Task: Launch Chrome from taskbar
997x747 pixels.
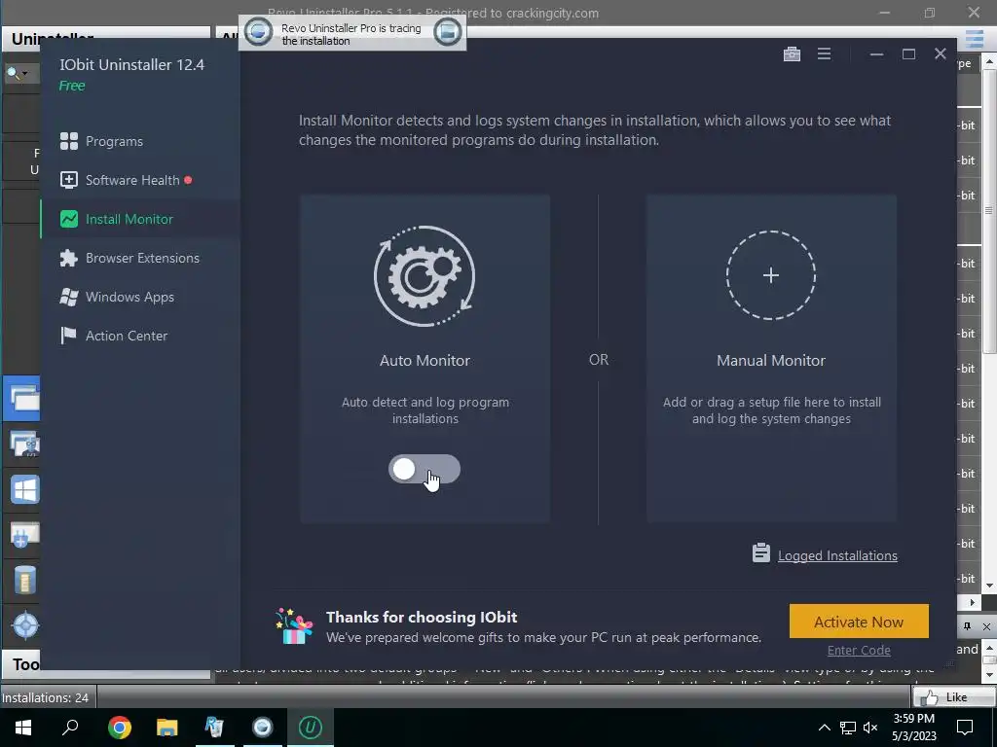Action: 119,728
